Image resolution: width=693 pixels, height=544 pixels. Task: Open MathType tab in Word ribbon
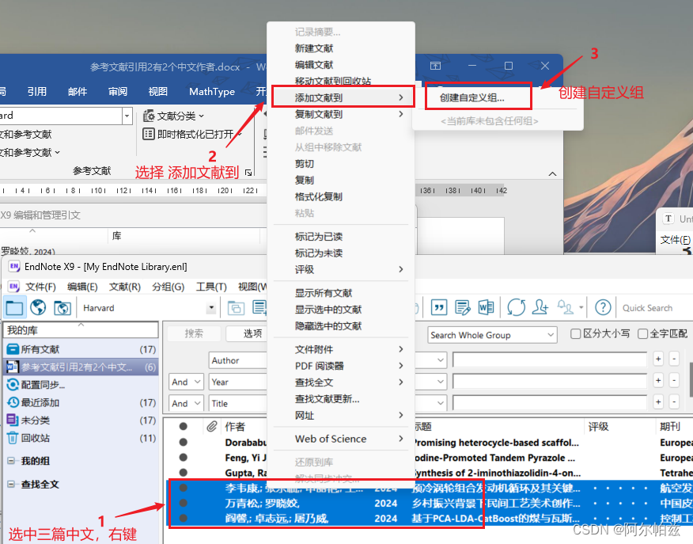(x=212, y=92)
